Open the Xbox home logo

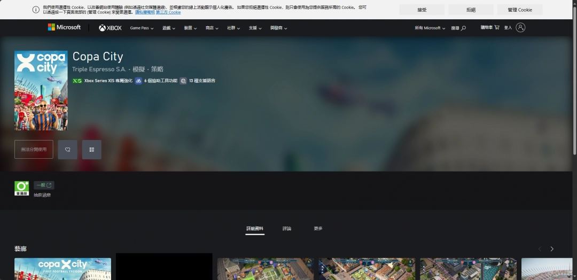point(110,28)
